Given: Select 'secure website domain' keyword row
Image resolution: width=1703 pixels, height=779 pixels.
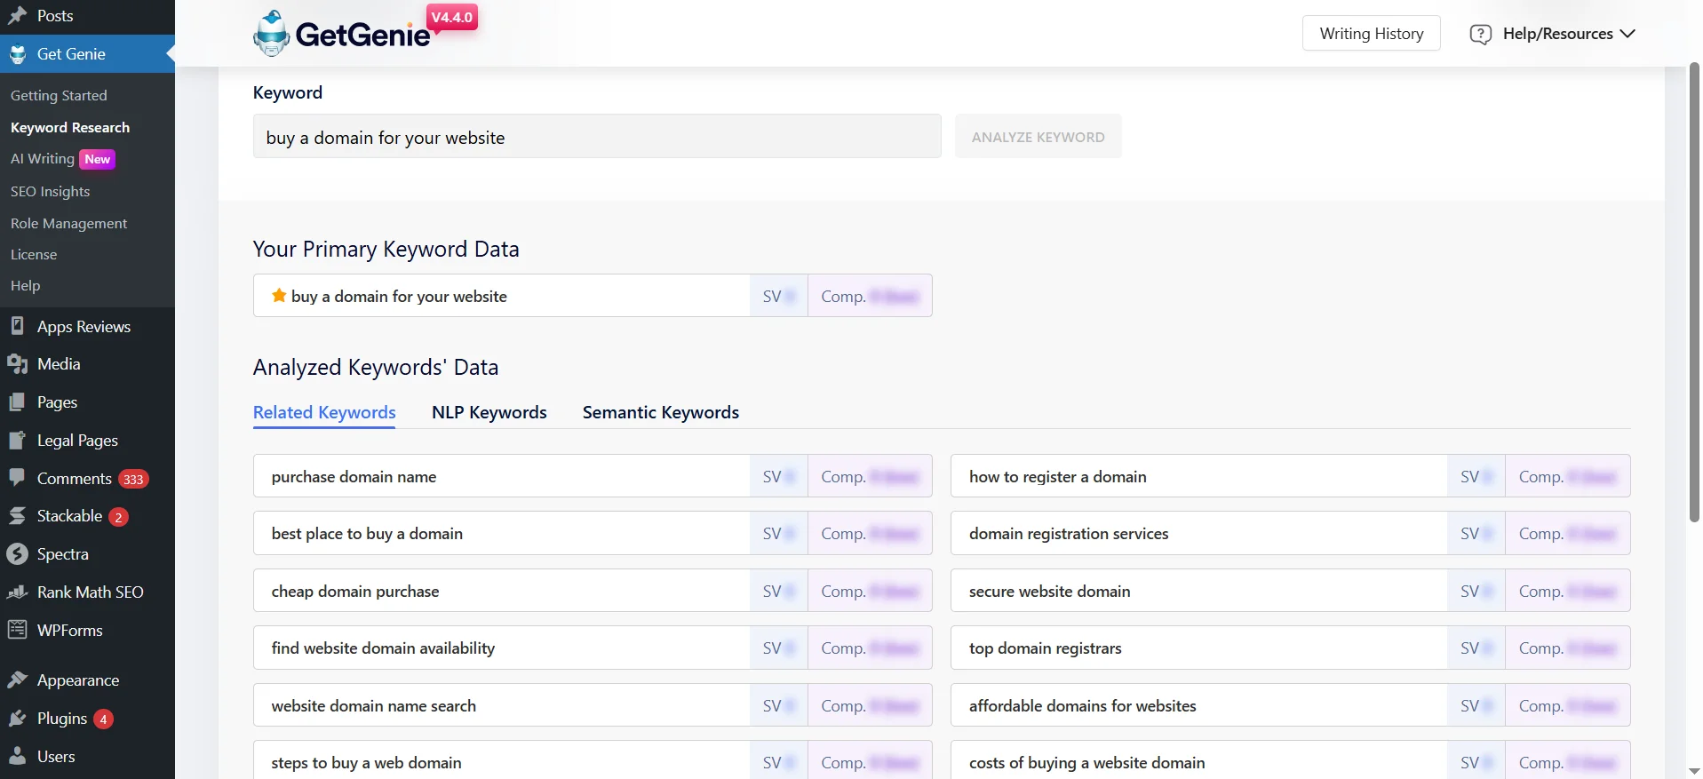Looking at the screenshot, I should click(x=1291, y=591).
